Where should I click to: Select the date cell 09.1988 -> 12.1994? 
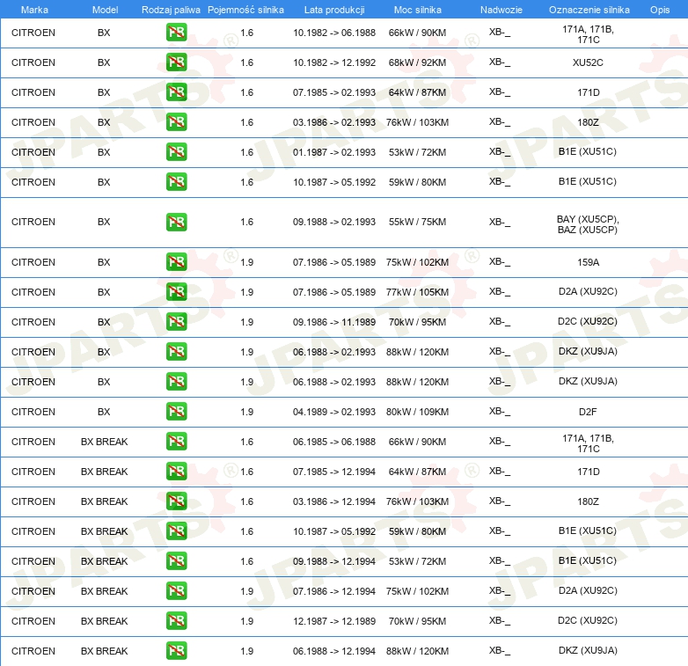click(334, 561)
